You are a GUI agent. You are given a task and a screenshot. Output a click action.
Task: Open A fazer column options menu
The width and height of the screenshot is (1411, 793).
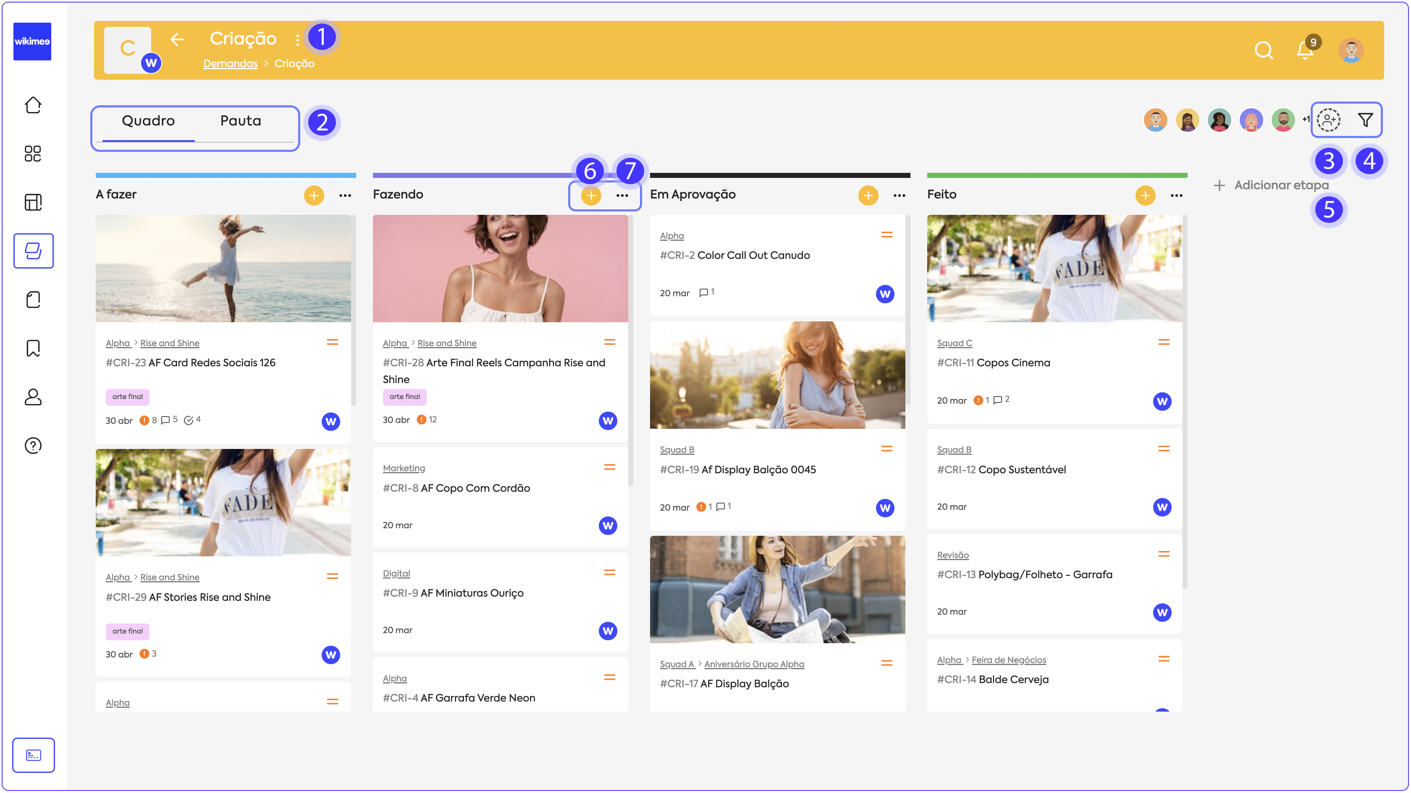pos(345,196)
